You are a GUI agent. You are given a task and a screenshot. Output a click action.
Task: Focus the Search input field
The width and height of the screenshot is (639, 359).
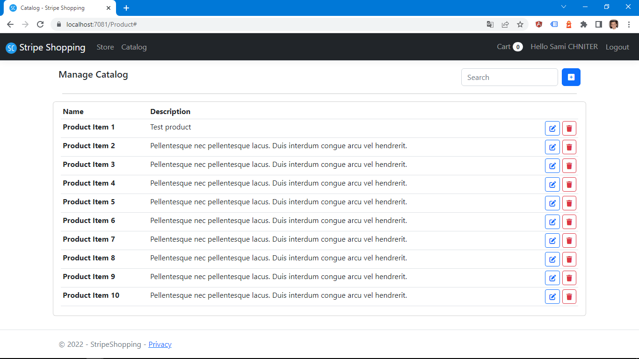(509, 78)
